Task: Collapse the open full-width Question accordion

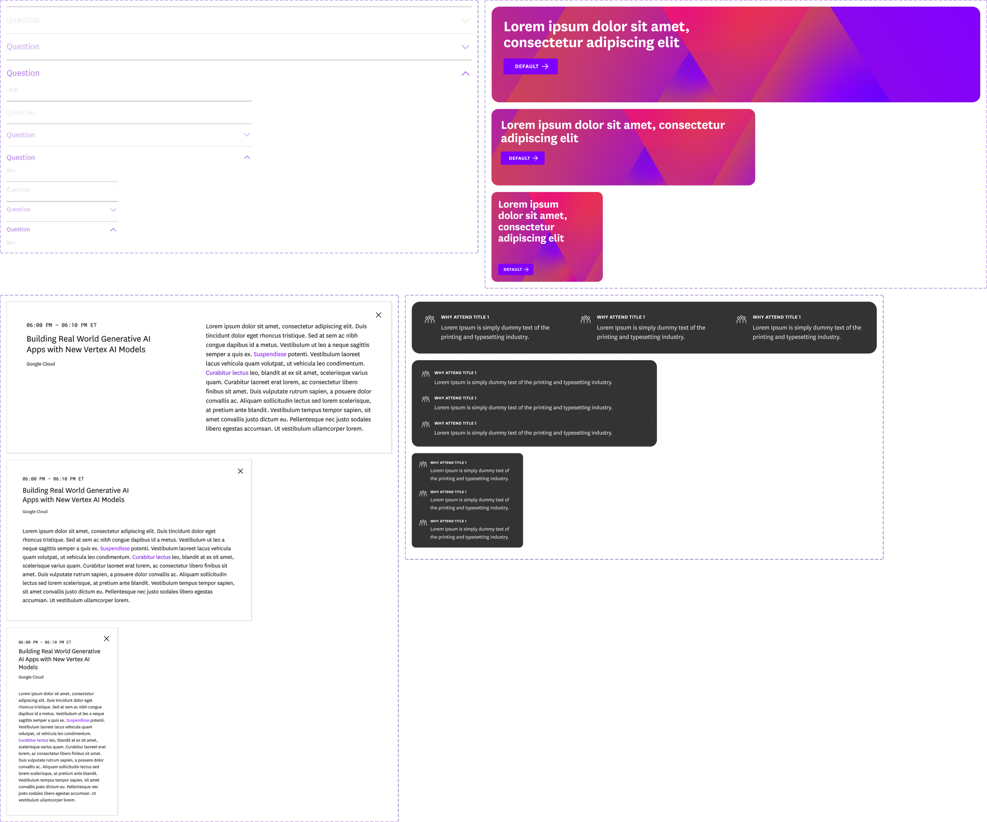Action: coord(465,74)
